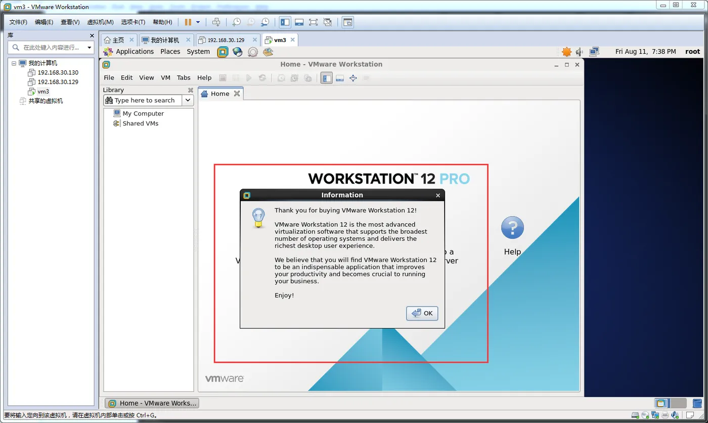Click the send Ctrl+Alt+Del toolbar icon
Image resolution: width=708 pixels, height=423 pixels.
click(216, 22)
